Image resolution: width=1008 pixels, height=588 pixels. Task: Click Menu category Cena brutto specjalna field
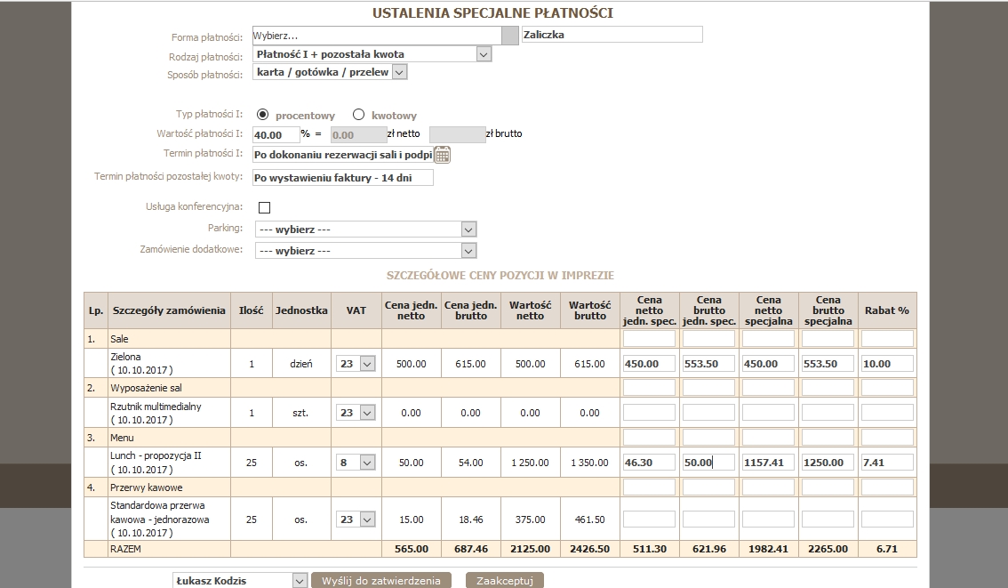[x=828, y=438]
